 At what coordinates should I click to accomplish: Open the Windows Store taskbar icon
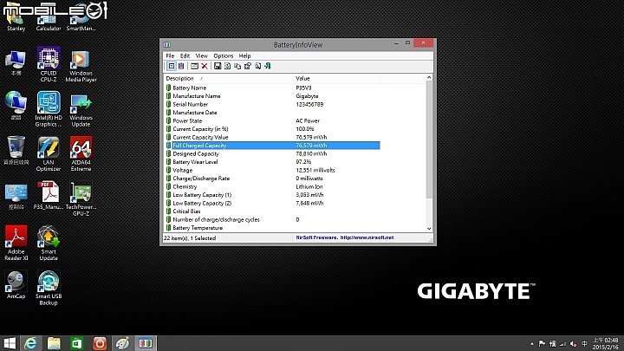coord(77,343)
